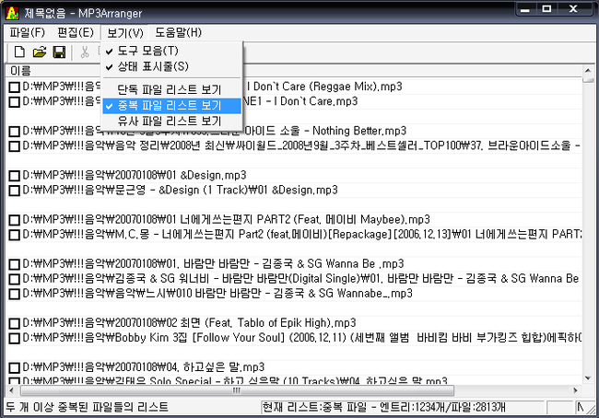
Task: Open the 파일(F) menu
Action: [27, 32]
